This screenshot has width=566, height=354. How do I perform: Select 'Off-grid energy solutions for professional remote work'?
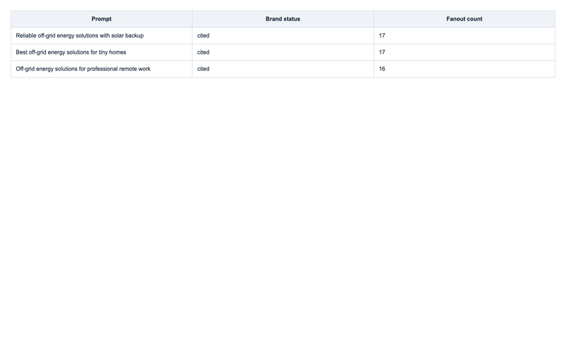[83, 69]
